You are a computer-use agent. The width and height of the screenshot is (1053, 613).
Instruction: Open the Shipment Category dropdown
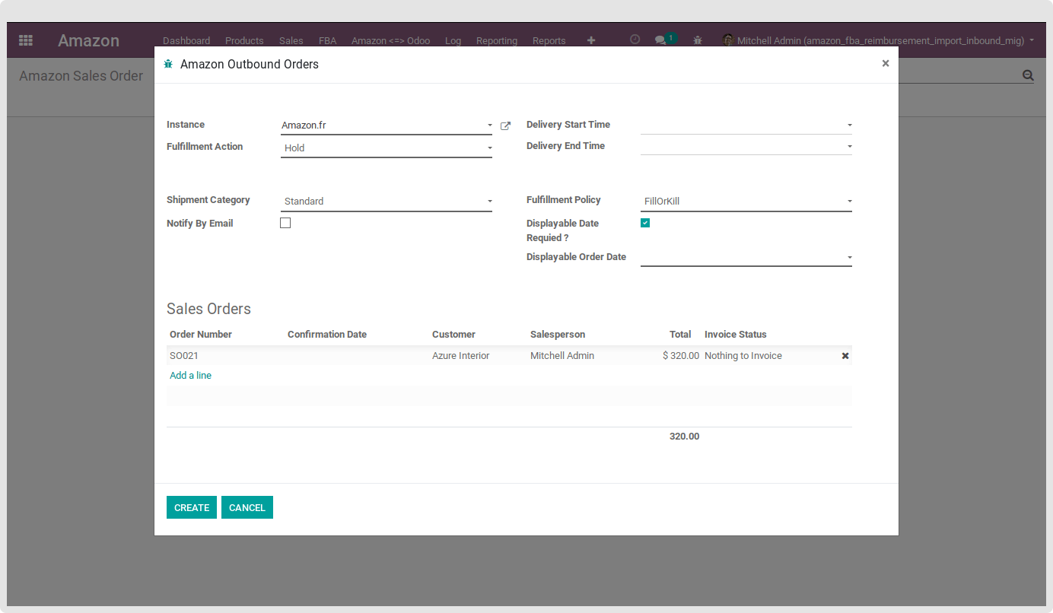click(x=386, y=202)
